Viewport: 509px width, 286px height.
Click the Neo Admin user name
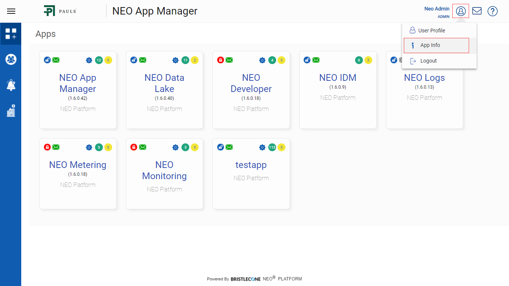coord(437,9)
